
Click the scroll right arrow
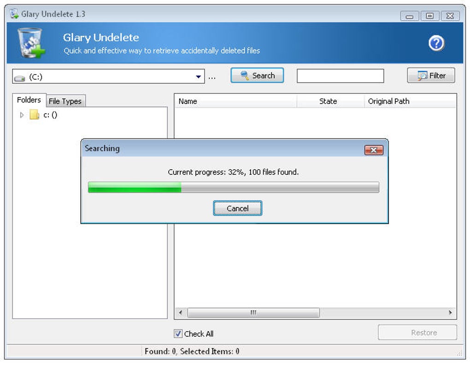450,313
